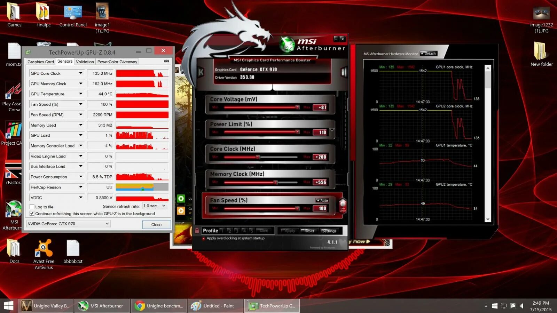Uncheck Continue refreshing in background checkbox
This screenshot has height=313, width=557.
[x=32, y=214]
